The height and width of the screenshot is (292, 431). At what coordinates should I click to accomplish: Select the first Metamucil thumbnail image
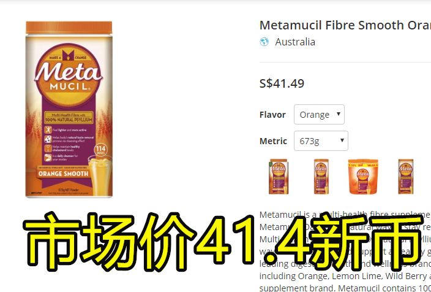click(279, 177)
